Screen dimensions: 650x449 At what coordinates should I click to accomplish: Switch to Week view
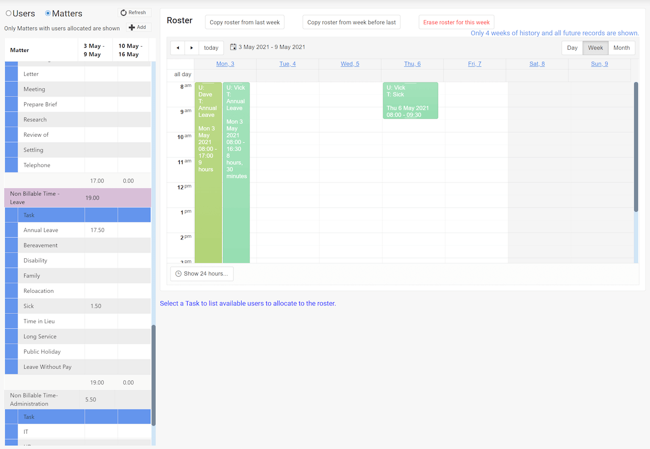pos(595,48)
